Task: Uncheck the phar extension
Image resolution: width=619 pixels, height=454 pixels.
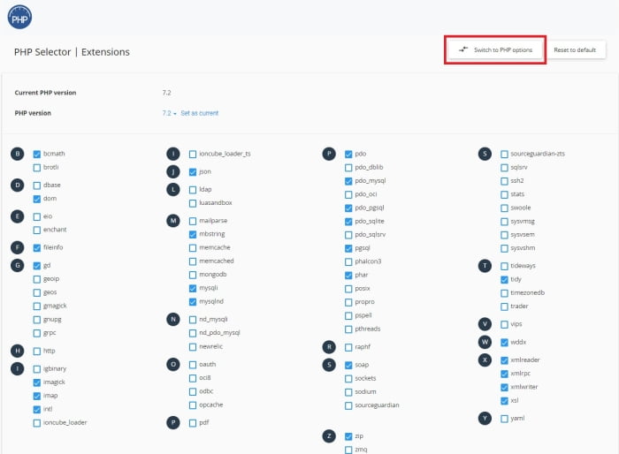Action: pos(348,276)
